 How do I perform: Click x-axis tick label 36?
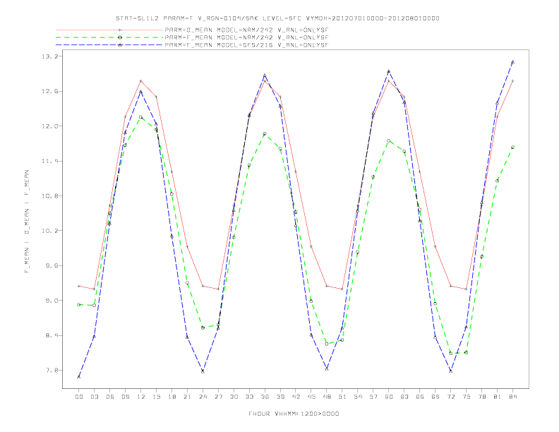click(x=265, y=397)
